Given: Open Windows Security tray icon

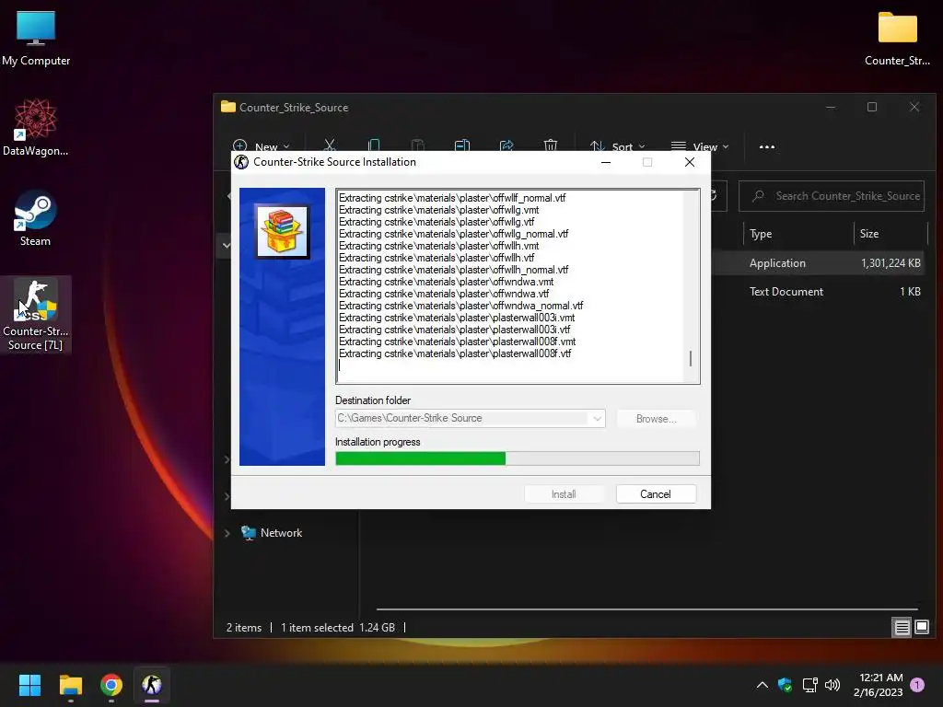Looking at the screenshot, I should point(785,685).
